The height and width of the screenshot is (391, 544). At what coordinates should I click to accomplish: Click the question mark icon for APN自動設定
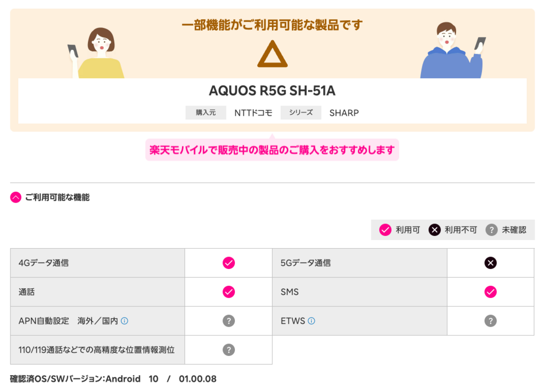[x=228, y=321]
